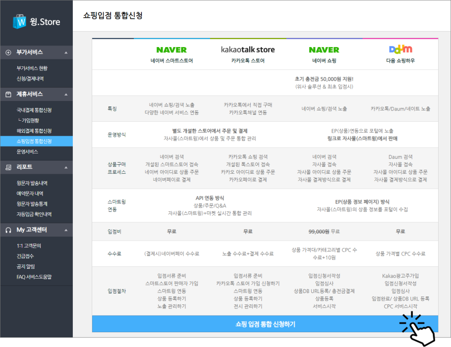The width and height of the screenshot is (451, 347).
Task: Click 카카오톡 스토어 가입 신청하기 step text
Action: (248, 284)
